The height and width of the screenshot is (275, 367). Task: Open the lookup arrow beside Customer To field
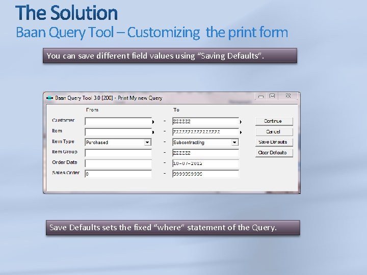[241, 122]
